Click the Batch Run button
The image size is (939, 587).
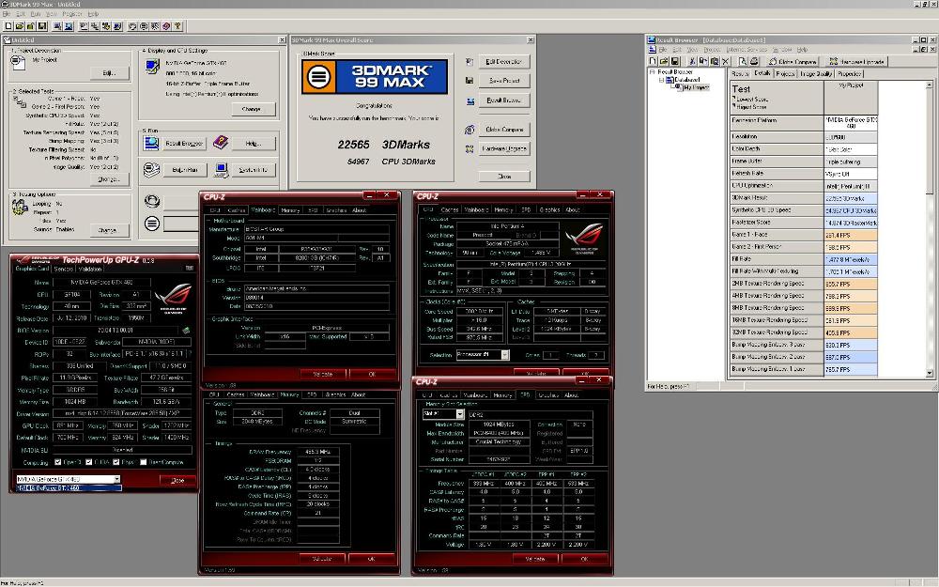[184, 170]
